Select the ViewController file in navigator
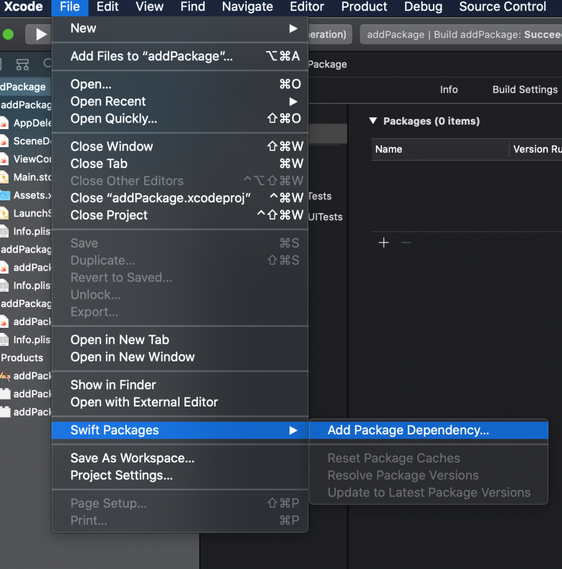Image resolution: width=562 pixels, height=569 pixels. pos(26,159)
